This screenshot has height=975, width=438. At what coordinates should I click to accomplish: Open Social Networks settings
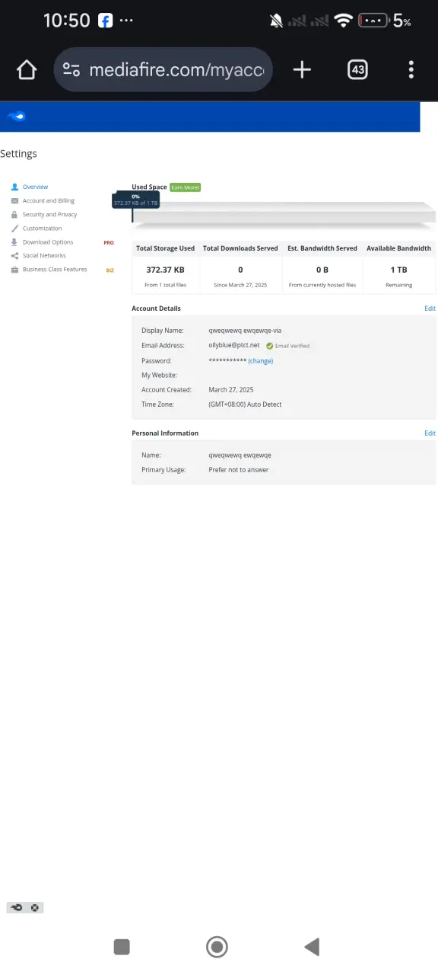click(44, 255)
